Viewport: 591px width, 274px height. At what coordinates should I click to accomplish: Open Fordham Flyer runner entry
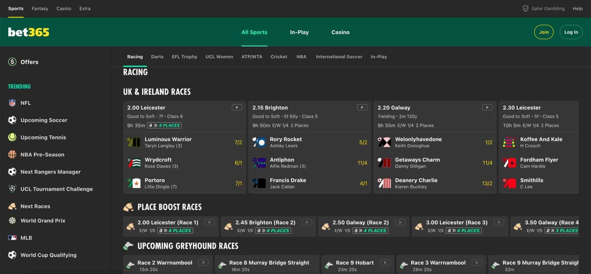click(539, 163)
